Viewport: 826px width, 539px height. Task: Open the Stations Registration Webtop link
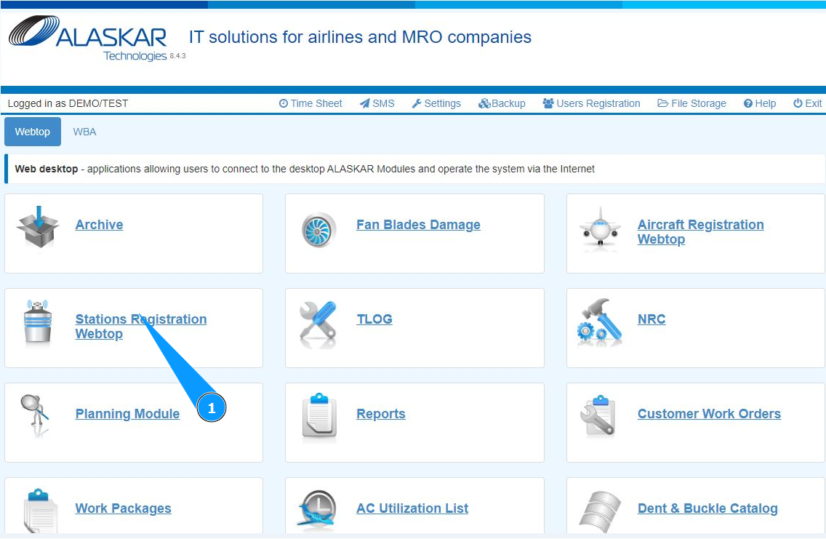[x=140, y=326]
